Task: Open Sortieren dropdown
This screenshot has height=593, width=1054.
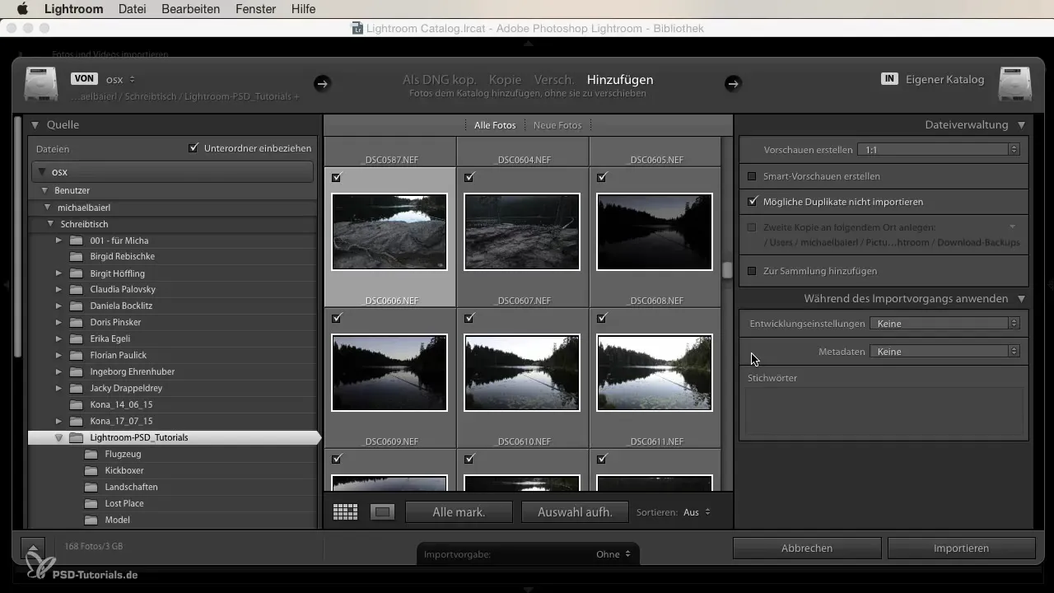Action: click(x=697, y=512)
